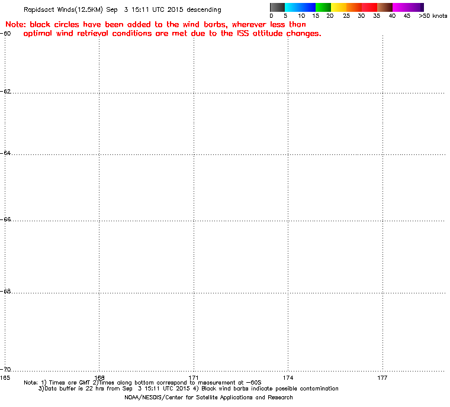Image resolution: width=450 pixels, height=407 pixels.
Task: Click the title 'Rapidsact Winds(12.5KM)'
Action: coord(63,9)
